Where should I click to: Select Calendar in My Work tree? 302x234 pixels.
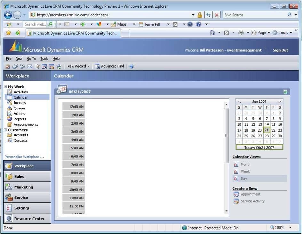click(x=27, y=97)
